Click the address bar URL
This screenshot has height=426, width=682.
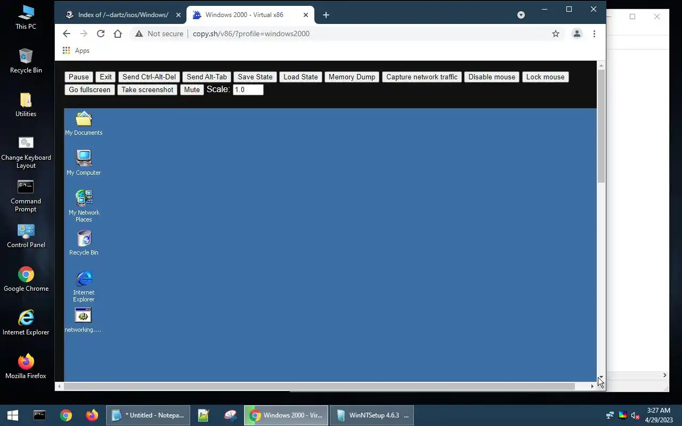tap(251, 34)
